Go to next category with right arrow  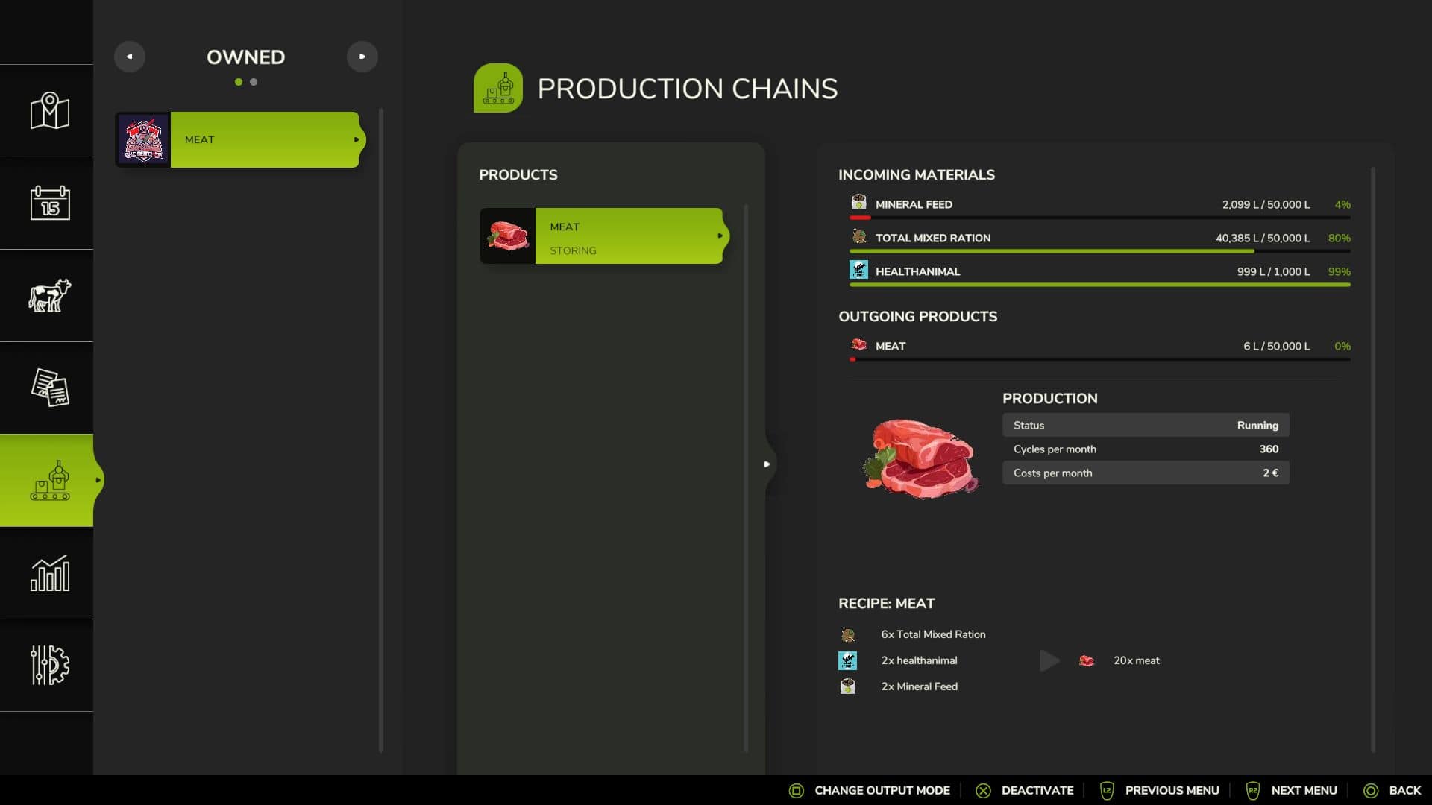[362, 57]
